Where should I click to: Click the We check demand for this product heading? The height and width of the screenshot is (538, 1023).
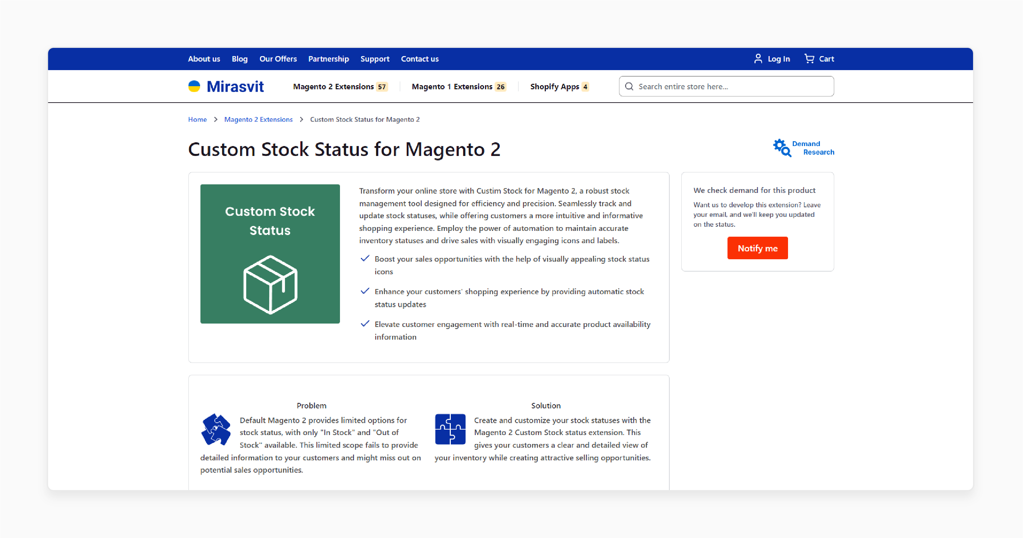pyautogui.click(x=755, y=190)
